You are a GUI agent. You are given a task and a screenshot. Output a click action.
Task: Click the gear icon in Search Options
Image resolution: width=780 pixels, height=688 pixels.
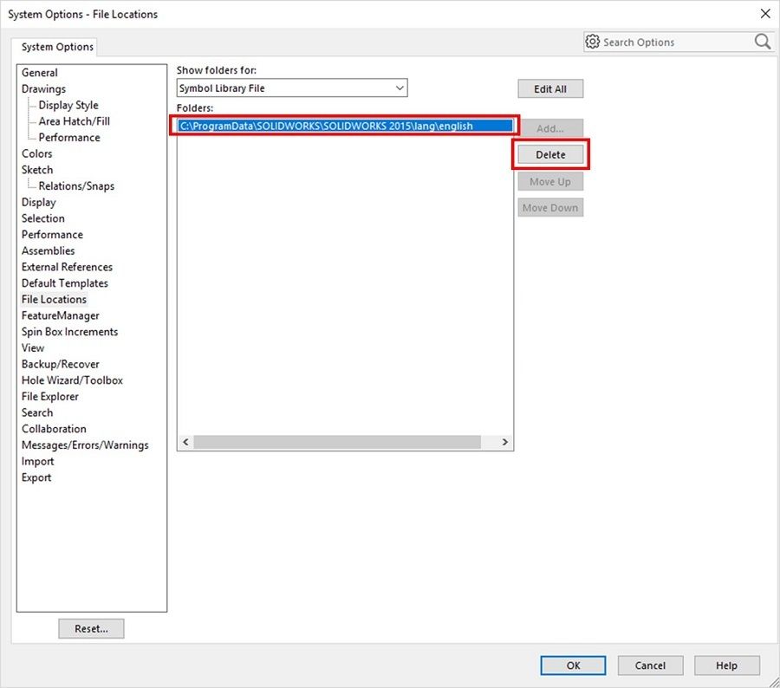point(593,42)
